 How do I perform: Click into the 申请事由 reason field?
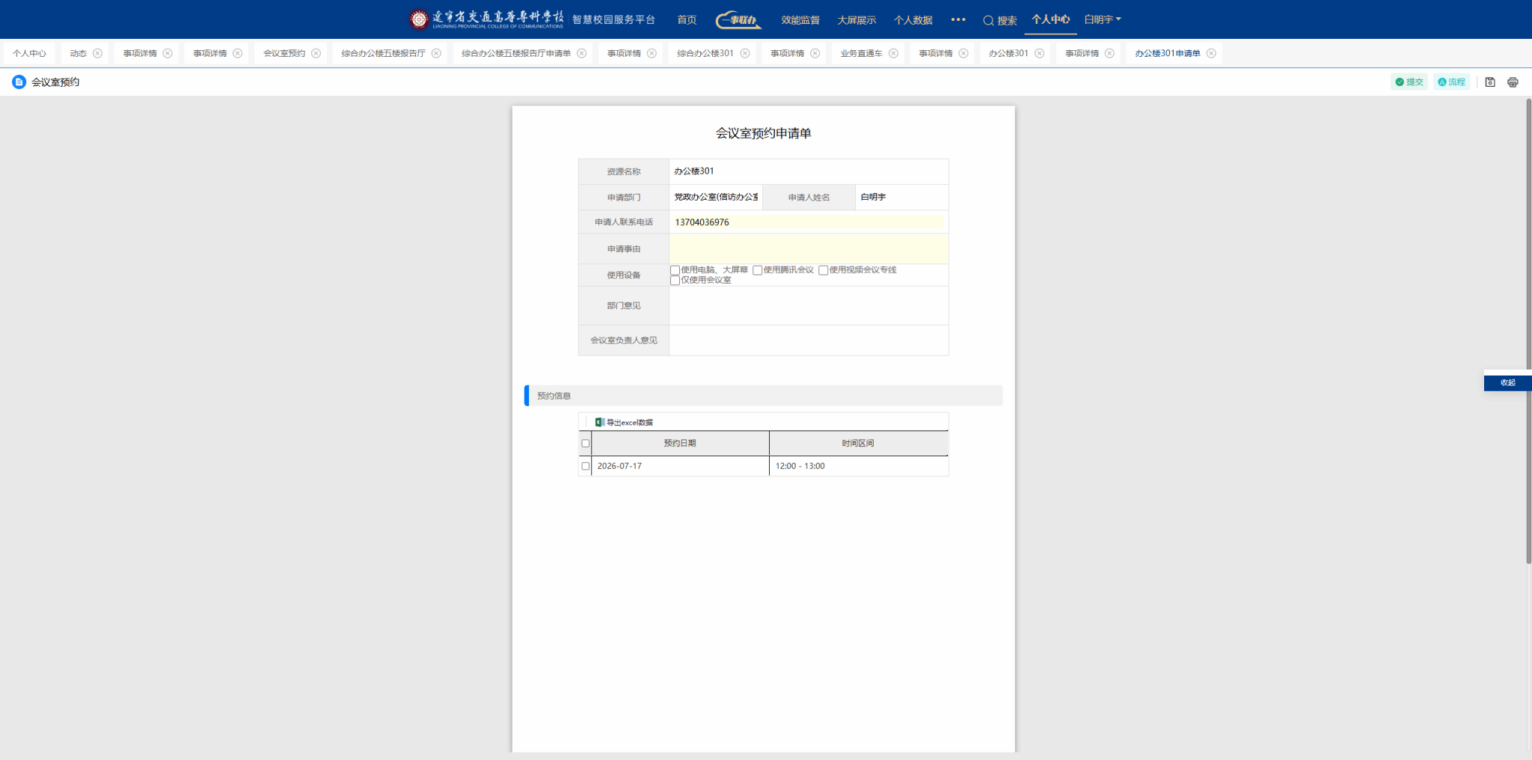point(809,249)
